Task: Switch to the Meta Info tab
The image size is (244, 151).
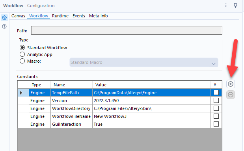Action: (x=98, y=16)
